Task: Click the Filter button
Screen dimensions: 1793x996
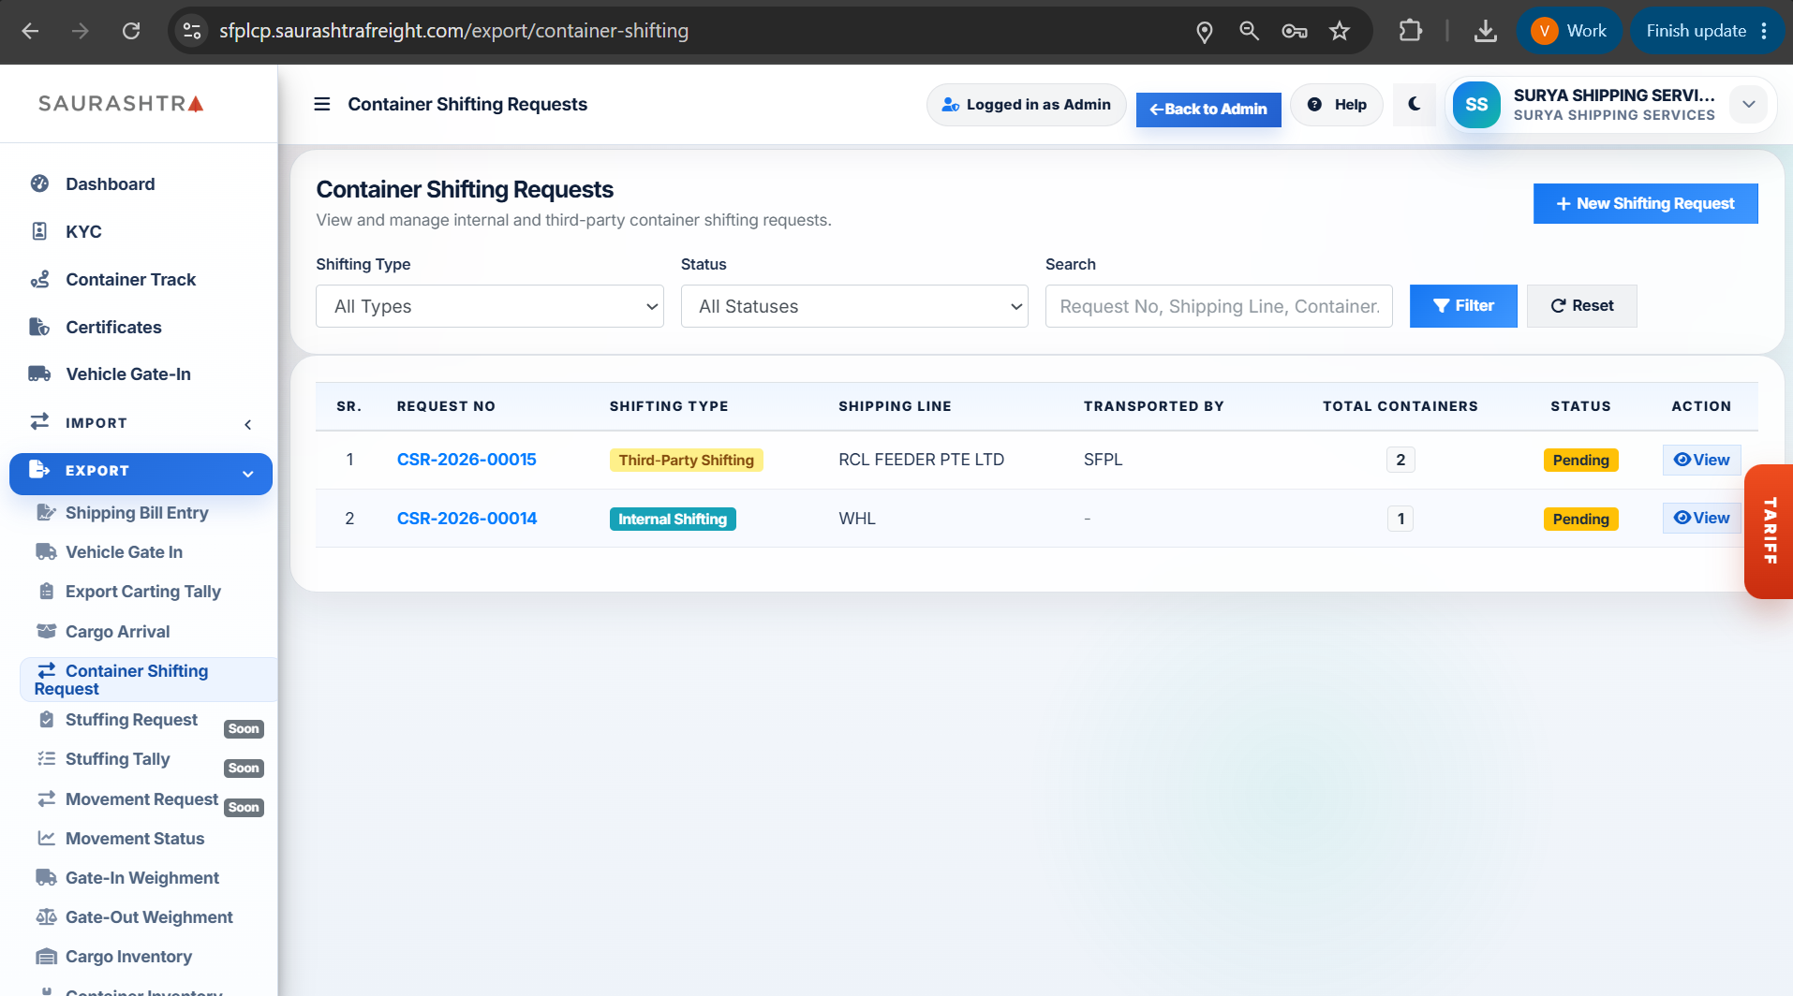Action: tap(1463, 306)
